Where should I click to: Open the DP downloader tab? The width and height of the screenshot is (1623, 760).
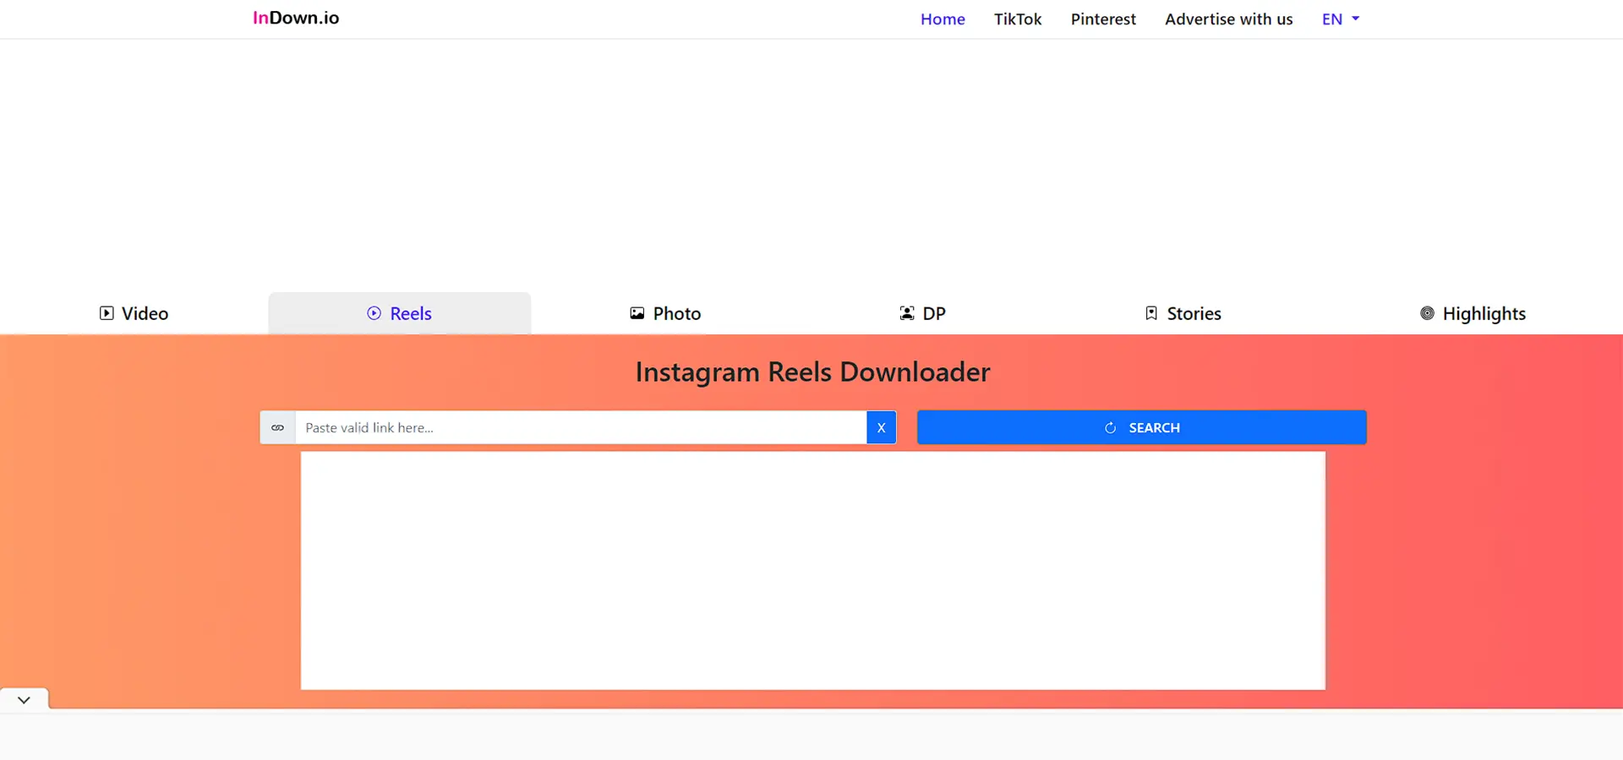point(922,313)
